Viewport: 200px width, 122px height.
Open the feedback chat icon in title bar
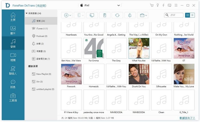pos(169,5)
